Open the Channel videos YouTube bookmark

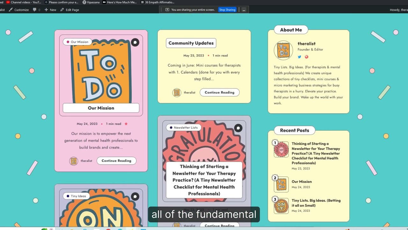(x=24, y=2)
